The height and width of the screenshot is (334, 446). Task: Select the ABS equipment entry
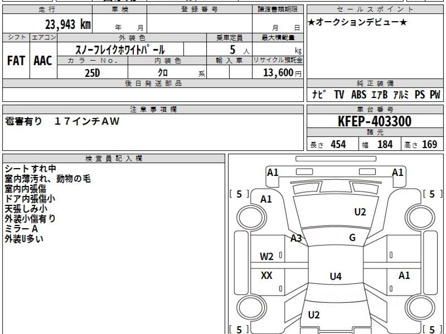tap(359, 95)
